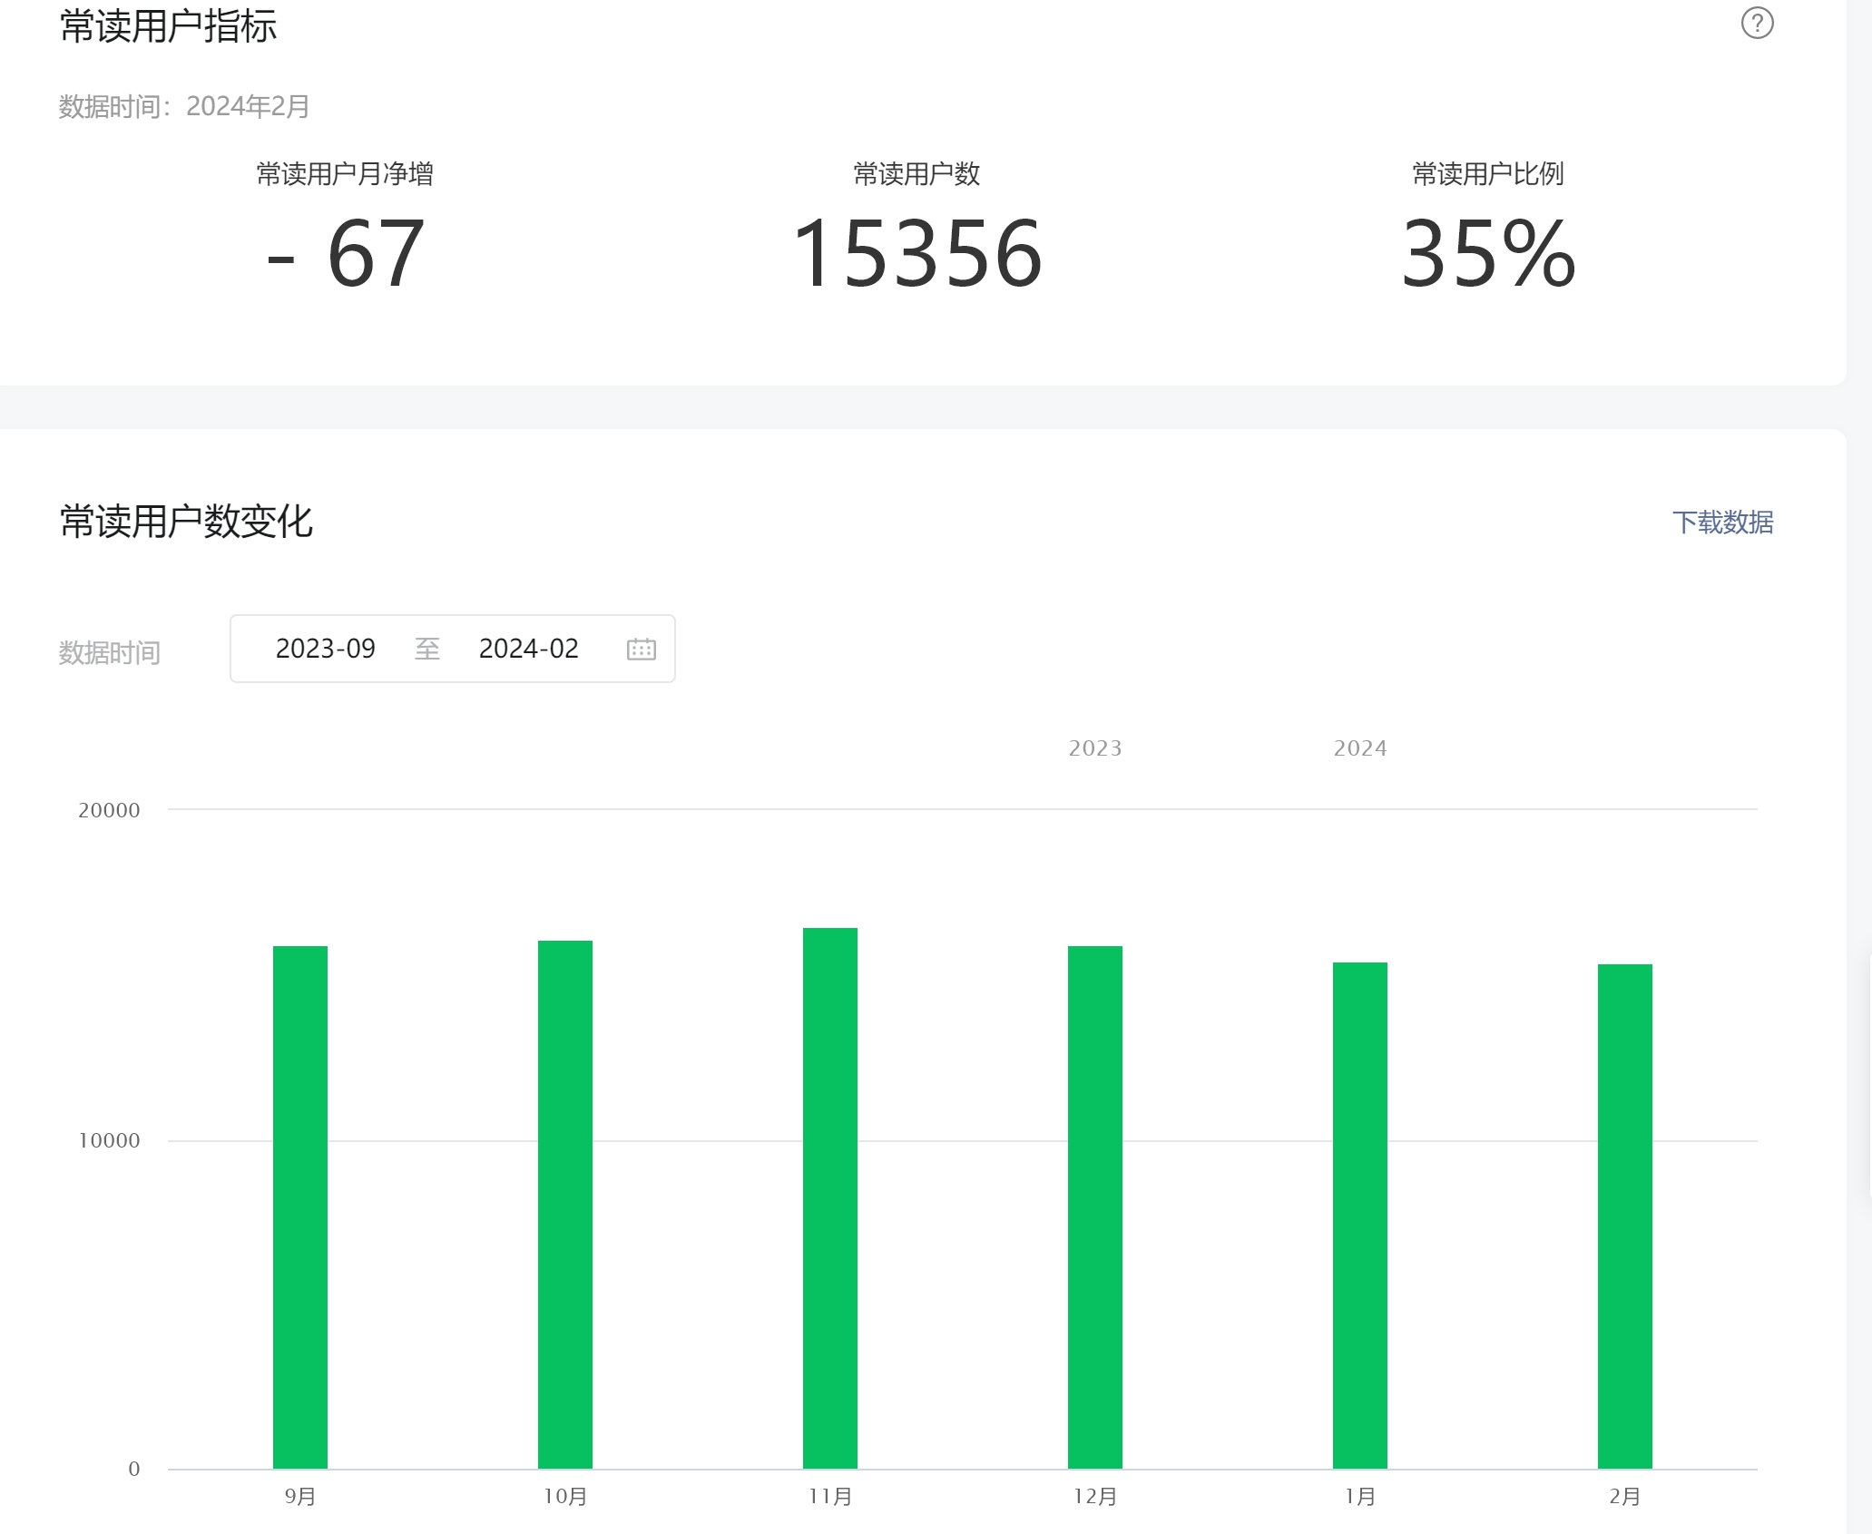Click the 20000 y-axis label
The height and width of the screenshot is (1534, 1872).
[x=109, y=810]
